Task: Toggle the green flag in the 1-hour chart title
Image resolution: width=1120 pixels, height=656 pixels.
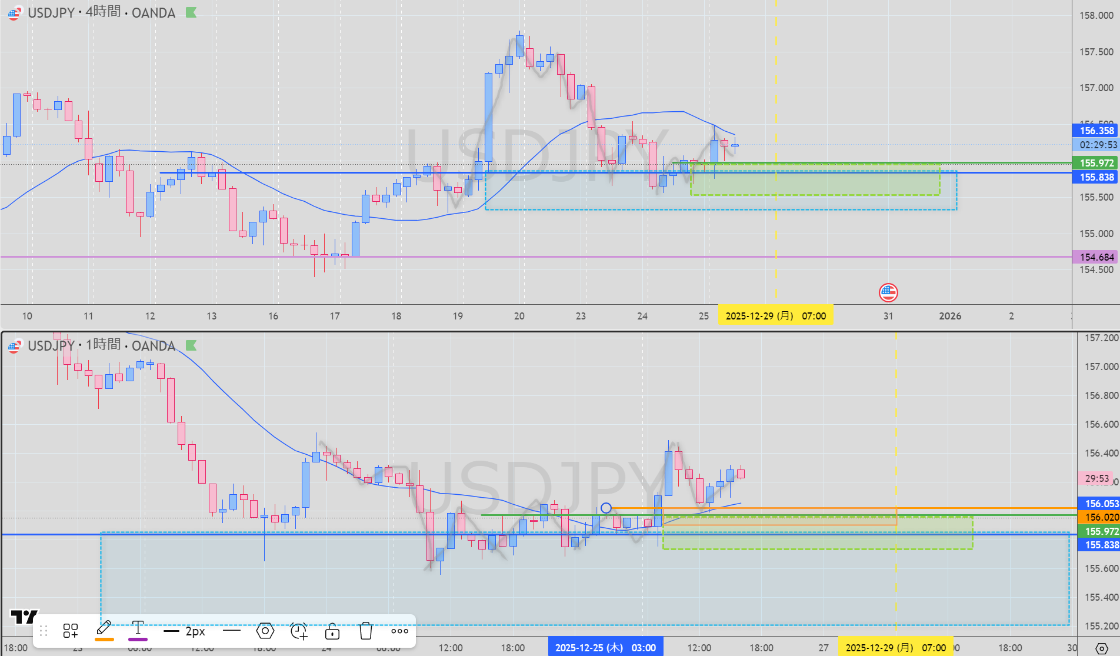Action: tap(191, 345)
